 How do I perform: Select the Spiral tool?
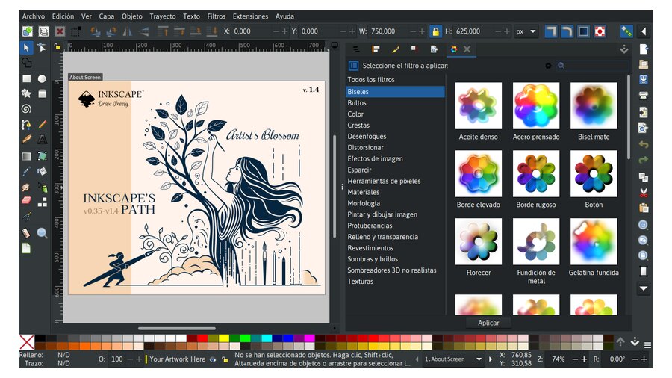pos(27,109)
